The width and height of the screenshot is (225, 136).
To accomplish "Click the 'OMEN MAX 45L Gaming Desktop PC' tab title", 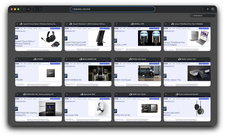I will coord(40,94).
